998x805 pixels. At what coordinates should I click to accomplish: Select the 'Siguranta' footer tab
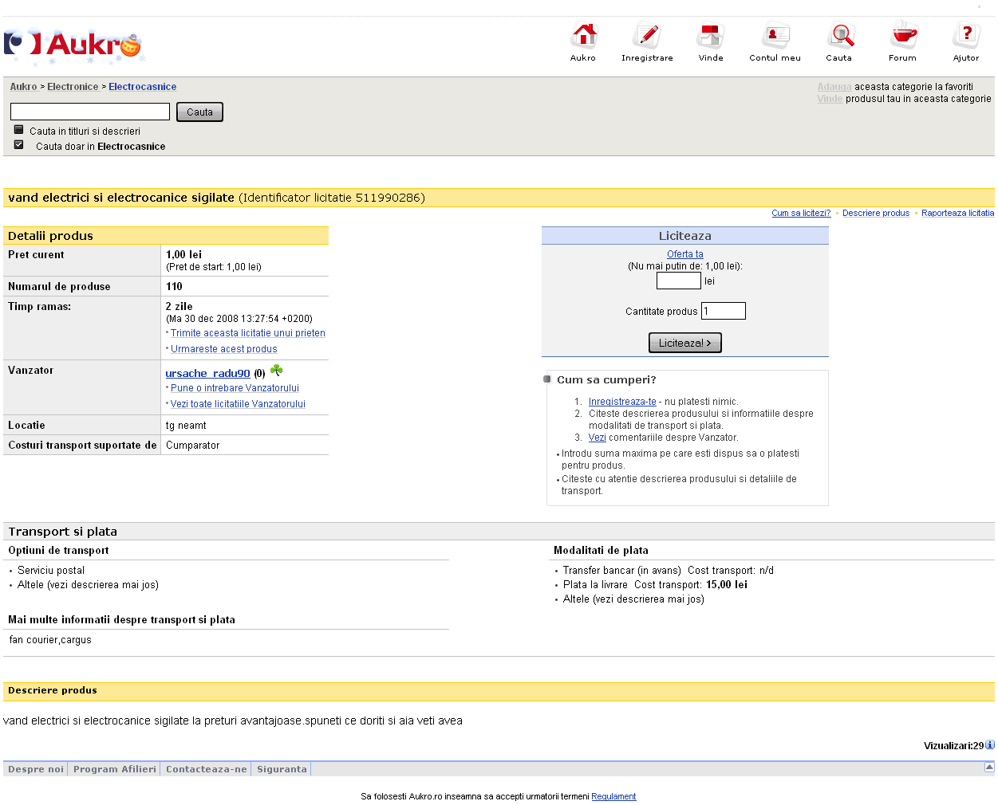[x=282, y=769]
